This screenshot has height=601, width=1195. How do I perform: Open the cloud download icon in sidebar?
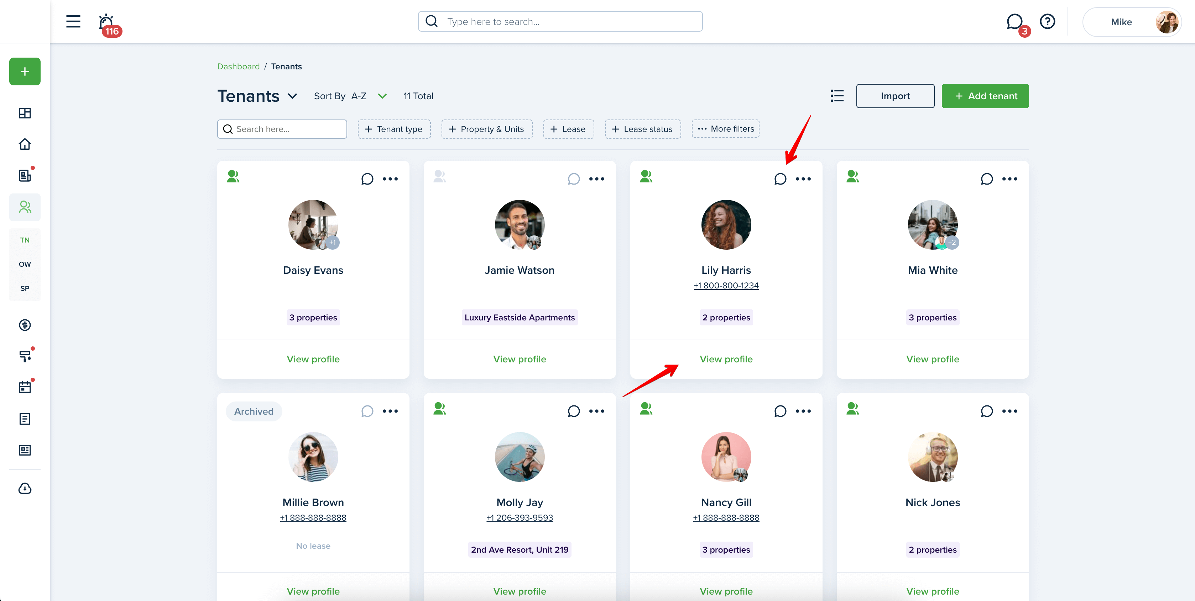click(x=25, y=488)
